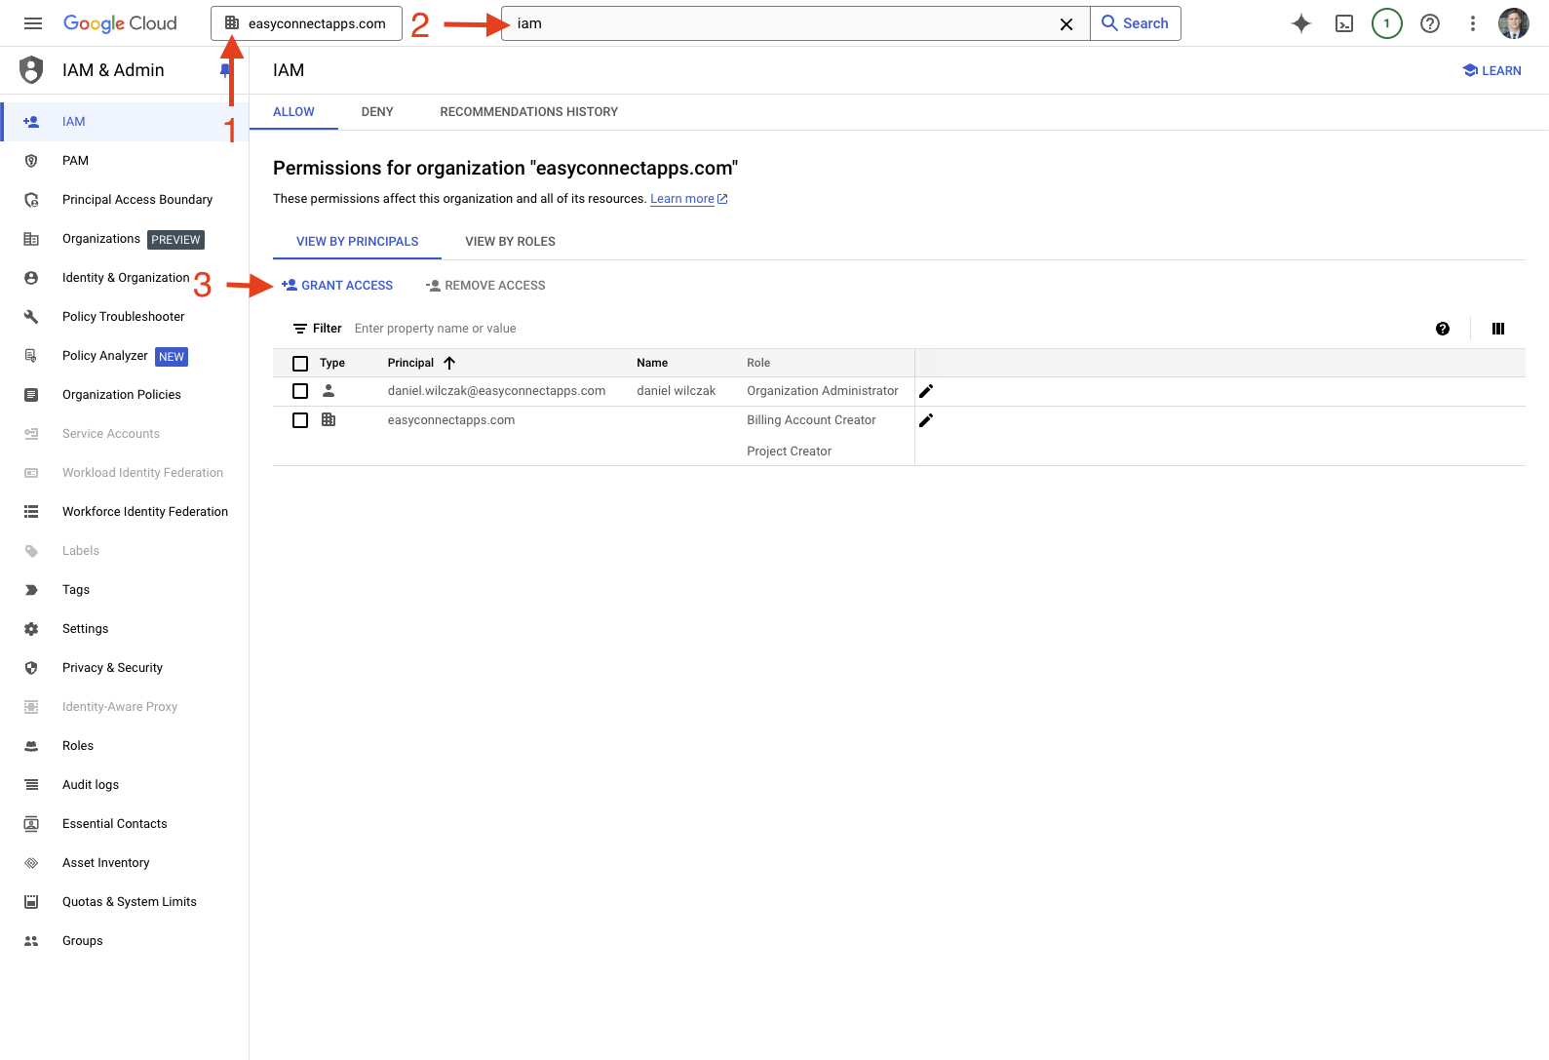Switch to the ALLOW tab

coord(293,112)
